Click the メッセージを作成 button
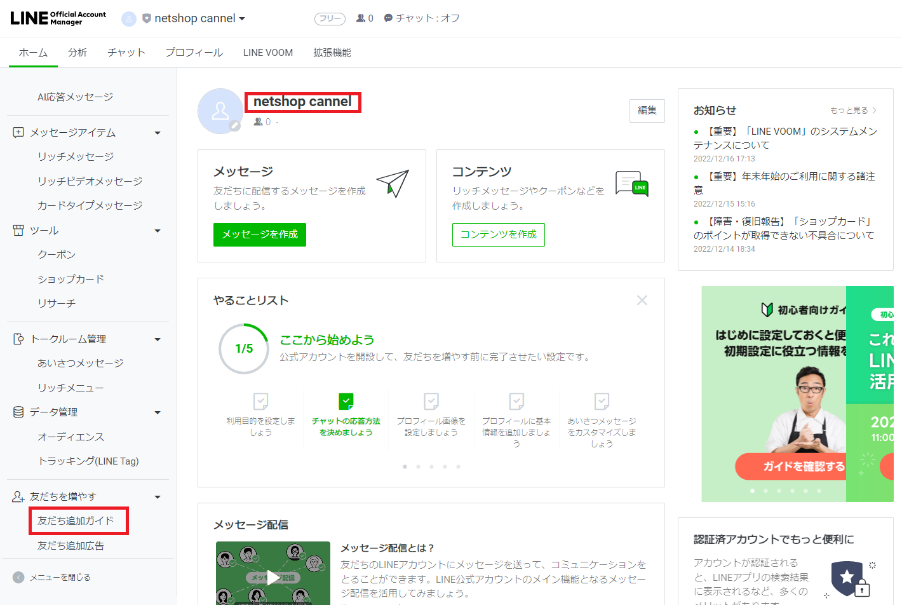 tap(260, 235)
